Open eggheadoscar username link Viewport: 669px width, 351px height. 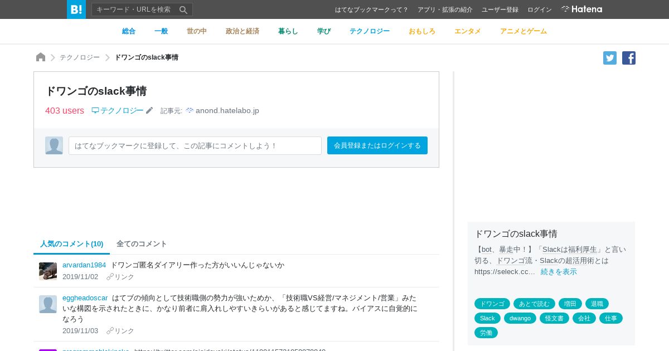85,298
